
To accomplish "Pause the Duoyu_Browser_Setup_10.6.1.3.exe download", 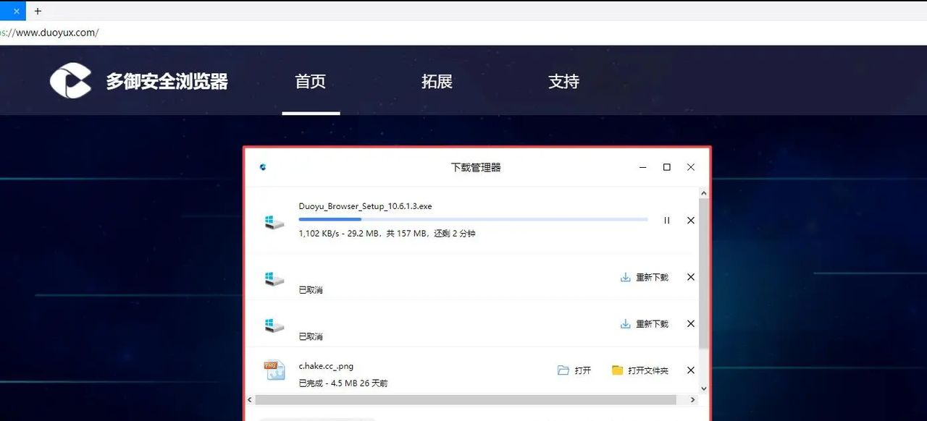I will 666,220.
